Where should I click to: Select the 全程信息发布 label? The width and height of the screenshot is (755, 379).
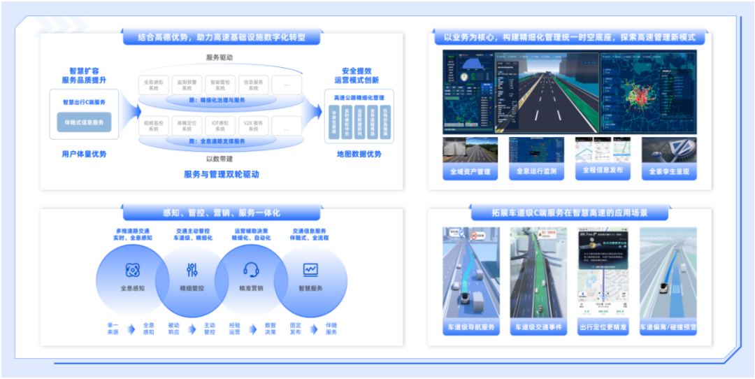point(603,170)
